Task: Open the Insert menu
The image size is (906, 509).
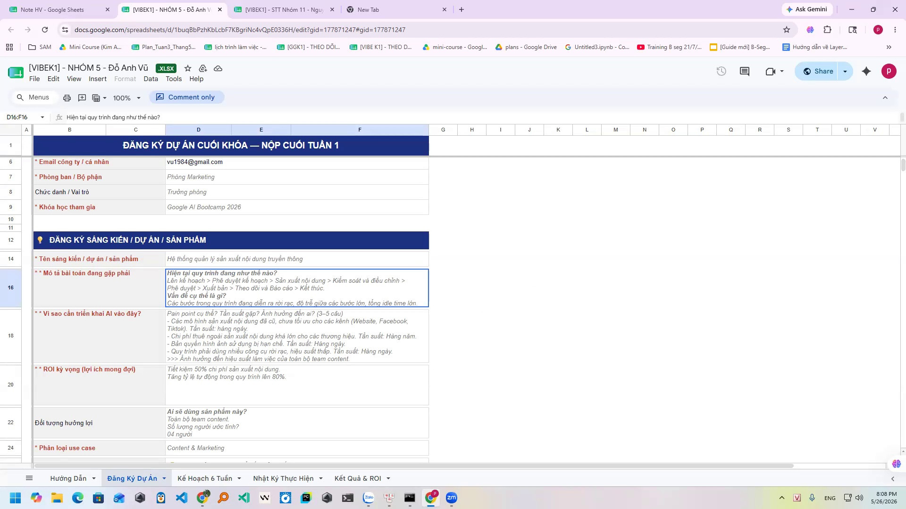Action: 98,79
